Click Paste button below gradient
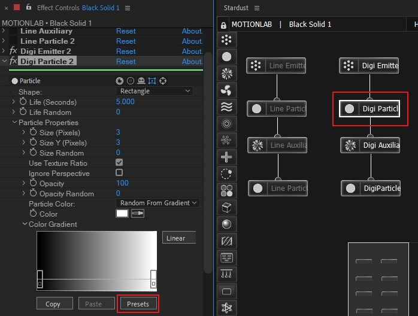Screen dimensions: 418x316 pyautogui.click(x=96, y=303)
